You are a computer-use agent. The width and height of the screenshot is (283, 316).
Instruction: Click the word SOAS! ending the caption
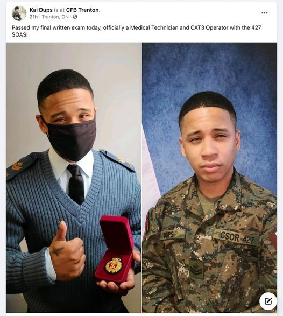coord(20,34)
